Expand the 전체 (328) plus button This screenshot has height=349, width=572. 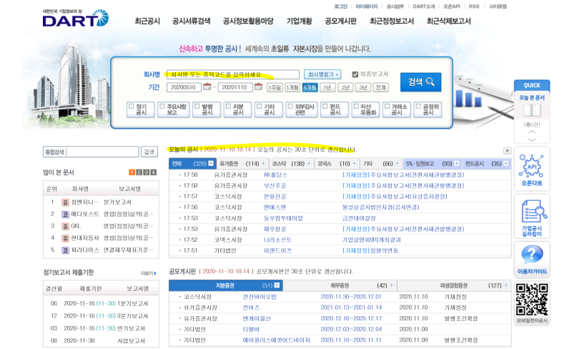(x=211, y=164)
